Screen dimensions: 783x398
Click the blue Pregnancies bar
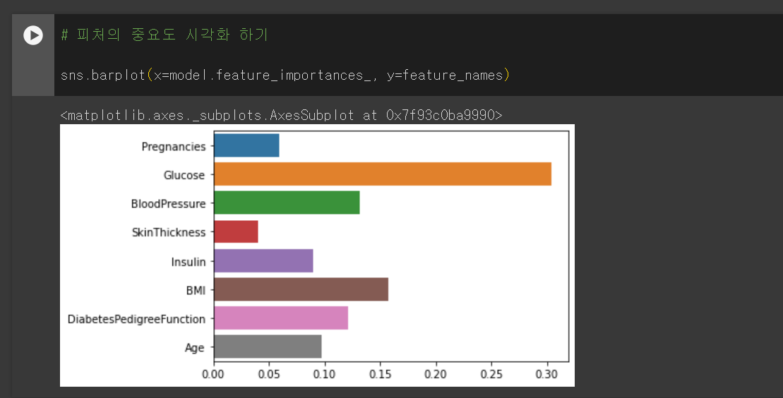pos(246,145)
